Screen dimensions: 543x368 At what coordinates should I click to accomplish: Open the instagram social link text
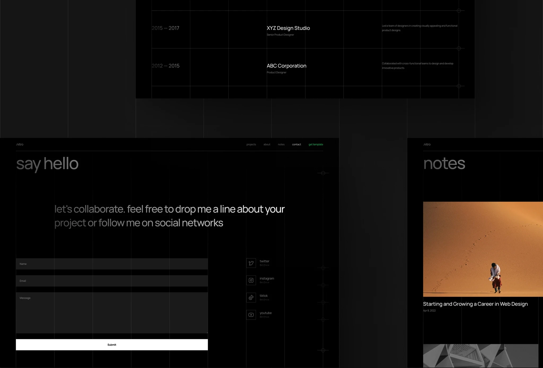(x=267, y=279)
